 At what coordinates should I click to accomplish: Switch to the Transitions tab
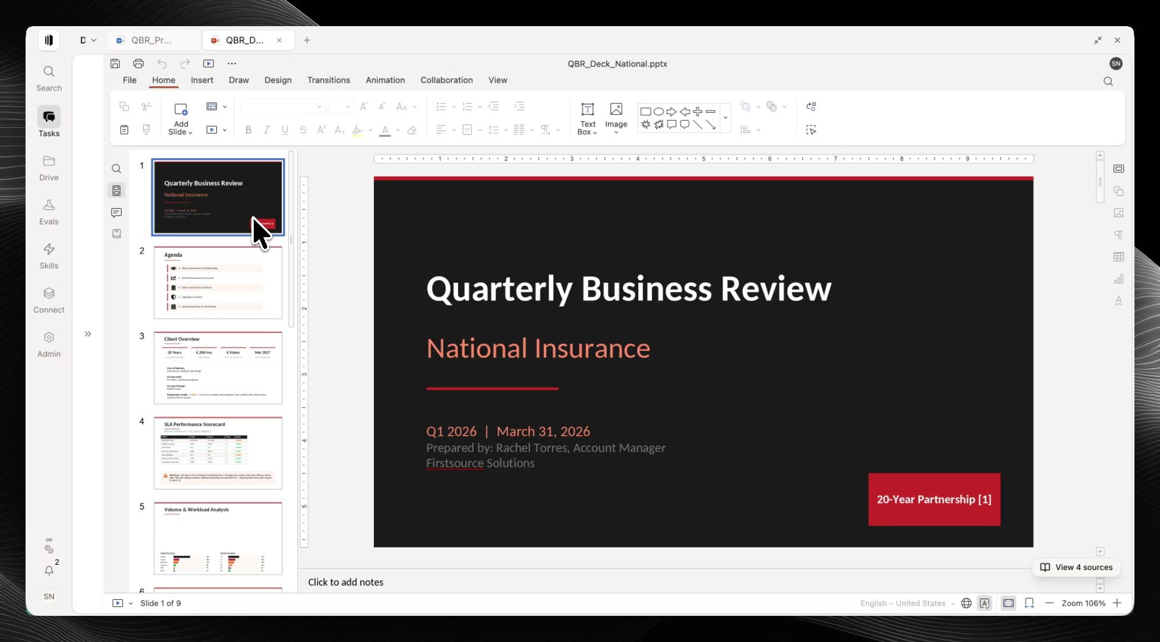click(x=329, y=80)
